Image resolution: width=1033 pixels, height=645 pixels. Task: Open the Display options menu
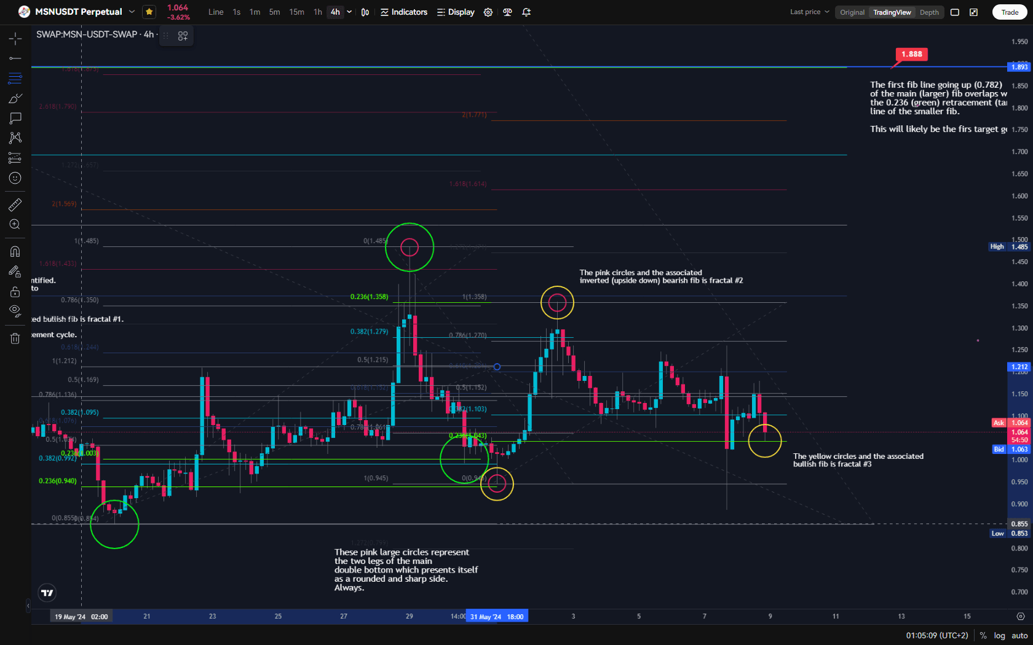456,12
